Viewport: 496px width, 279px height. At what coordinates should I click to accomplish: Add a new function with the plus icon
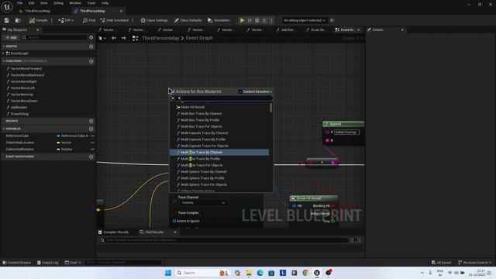click(x=91, y=61)
